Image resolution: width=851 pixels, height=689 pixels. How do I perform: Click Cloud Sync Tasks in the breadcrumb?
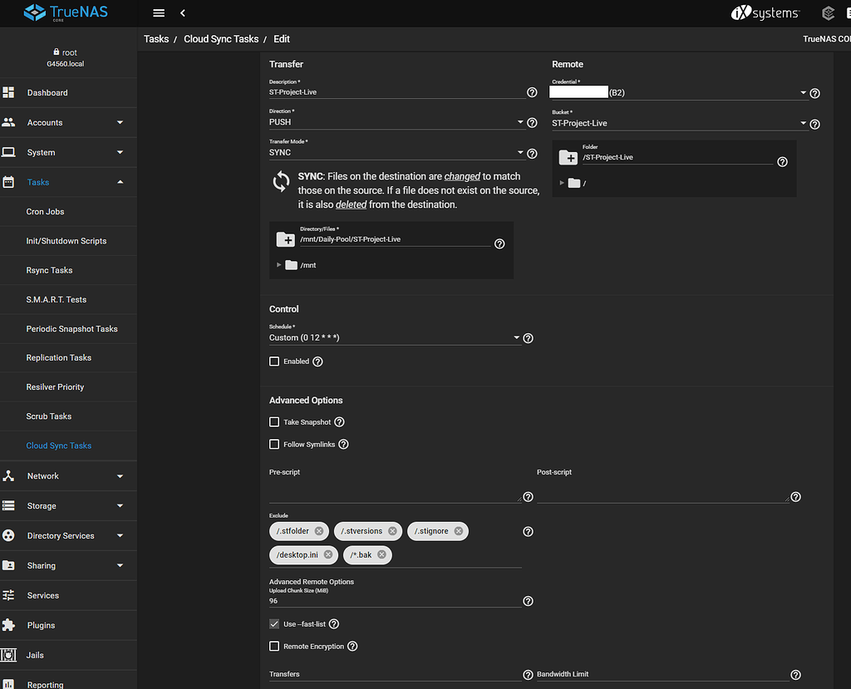coord(220,38)
